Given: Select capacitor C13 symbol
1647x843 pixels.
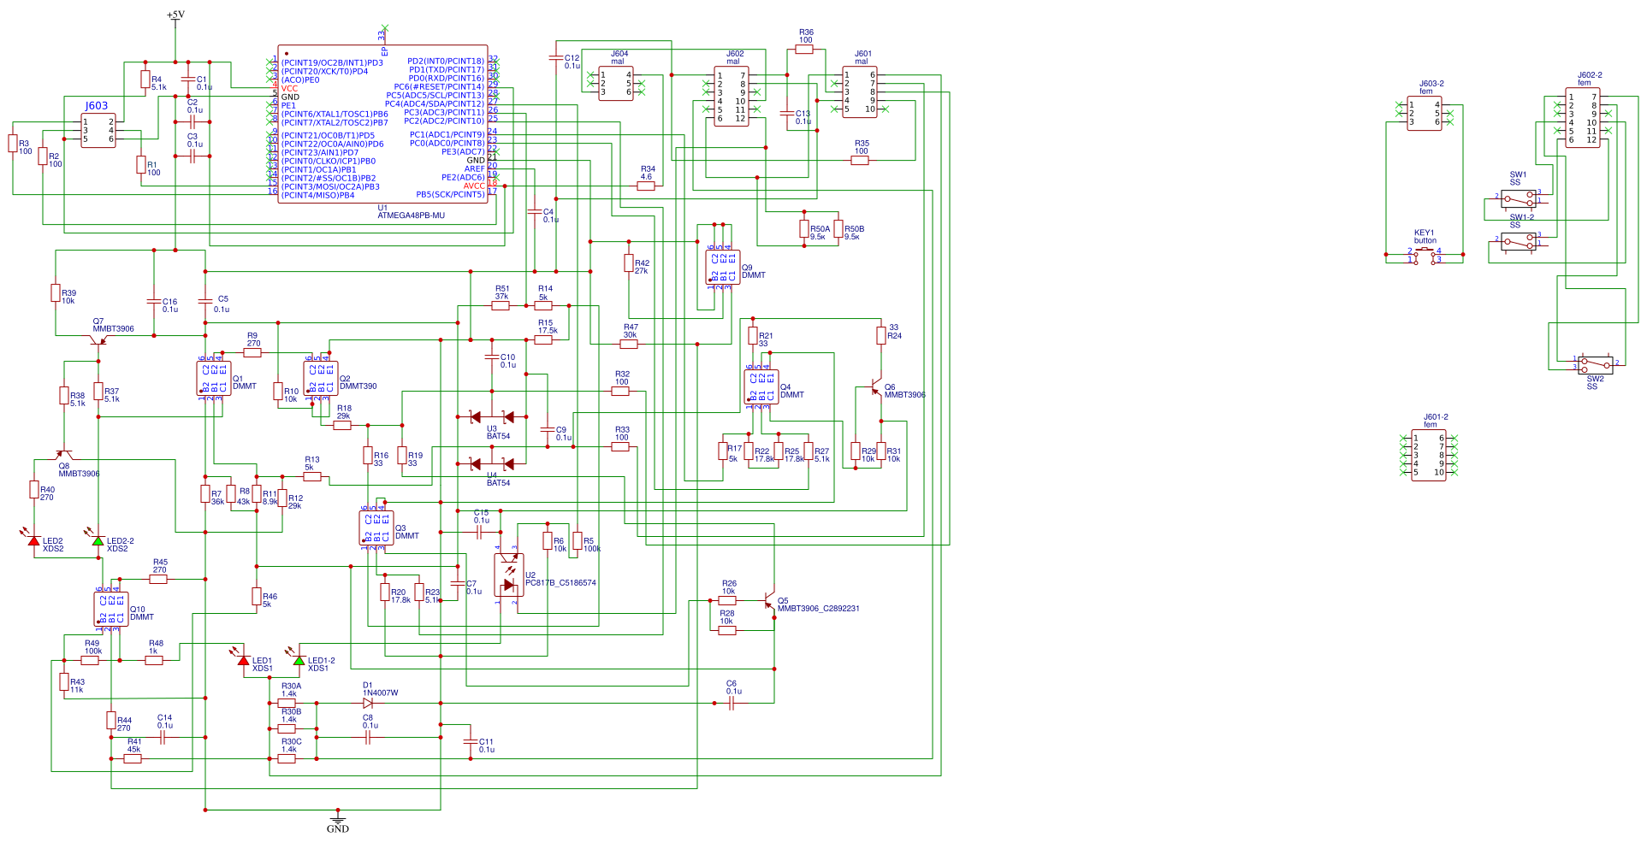Looking at the screenshot, I should coord(787,114).
